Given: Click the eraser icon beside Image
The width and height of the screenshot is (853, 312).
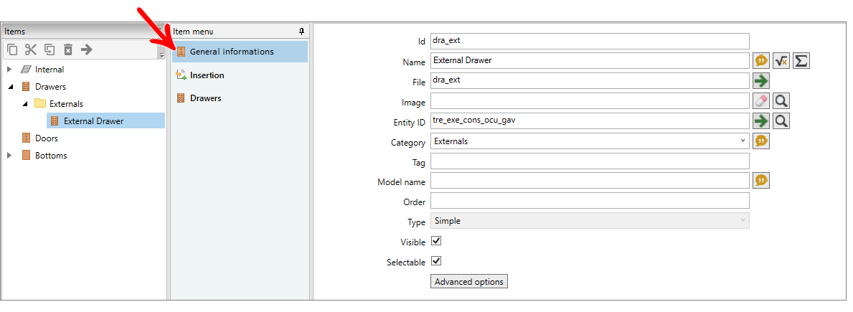Looking at the screenshot, I should click(761, 101).
